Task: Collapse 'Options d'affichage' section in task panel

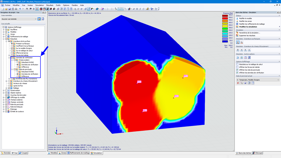Action: (279, 62)
